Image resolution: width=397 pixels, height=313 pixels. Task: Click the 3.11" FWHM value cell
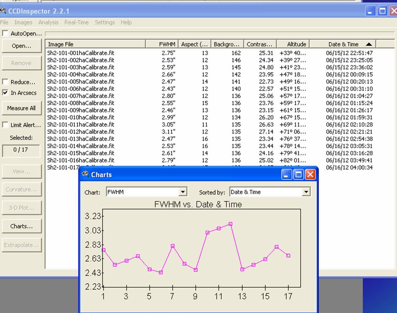click(x=168, y=132)
